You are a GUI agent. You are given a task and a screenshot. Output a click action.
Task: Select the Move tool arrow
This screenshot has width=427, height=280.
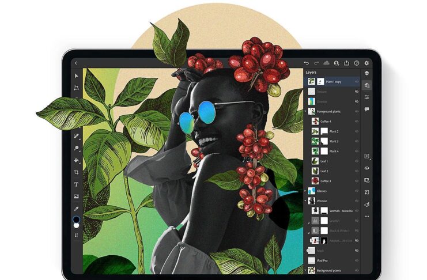(77, 75)
